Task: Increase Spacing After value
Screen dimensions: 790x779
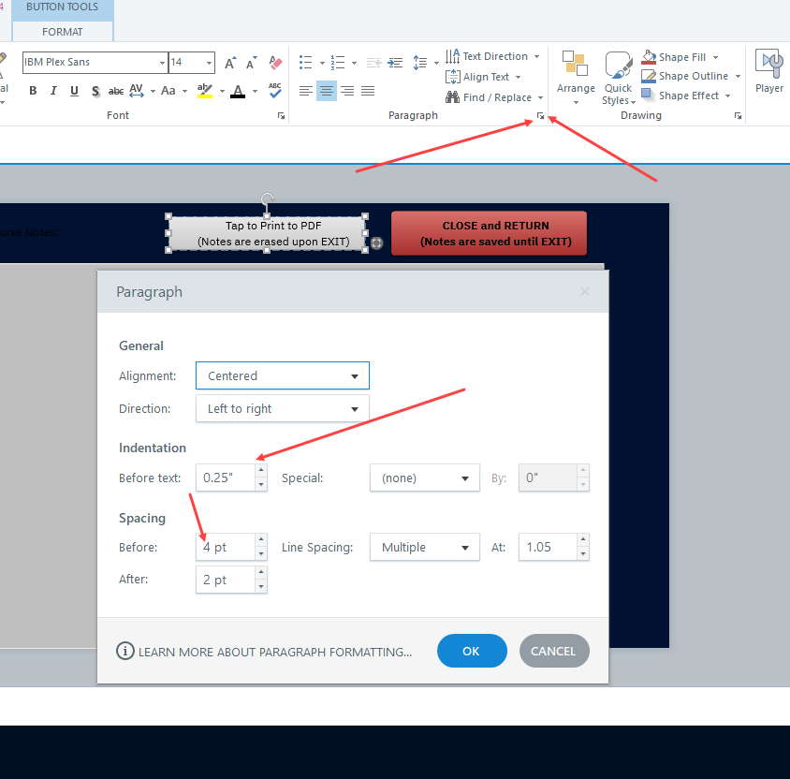Action: [x=261, y=572]
